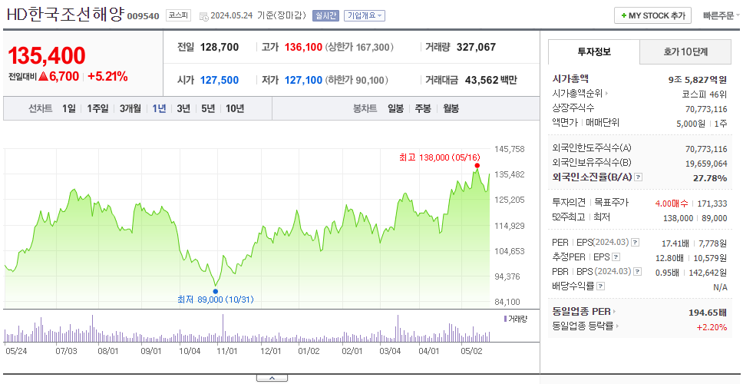743x384 pixels.
Task: Switch to the 호가10단계 tab
Action: coord(685,51)
